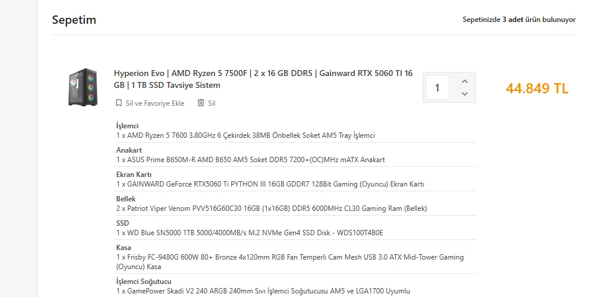This screenshot has width=589, height=297.
Task: Click the GamePower Skadi V2 240 cooler line
Action: click(263, 291)
